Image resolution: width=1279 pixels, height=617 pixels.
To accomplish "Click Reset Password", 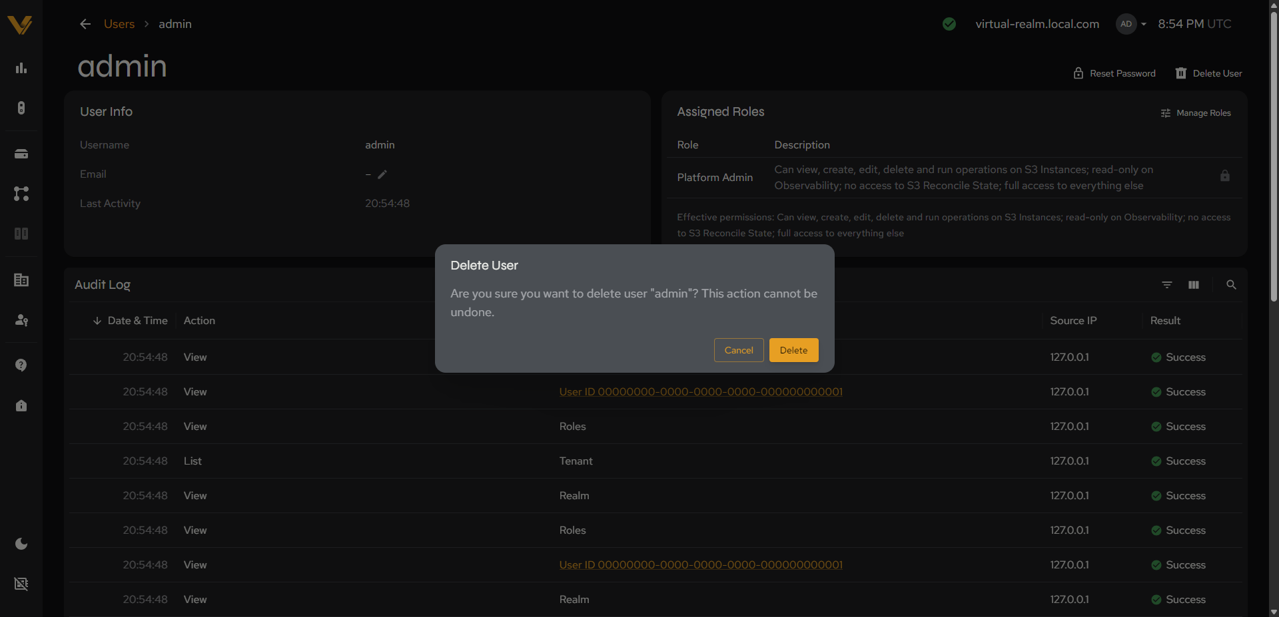I will (x=1114, y=73).
